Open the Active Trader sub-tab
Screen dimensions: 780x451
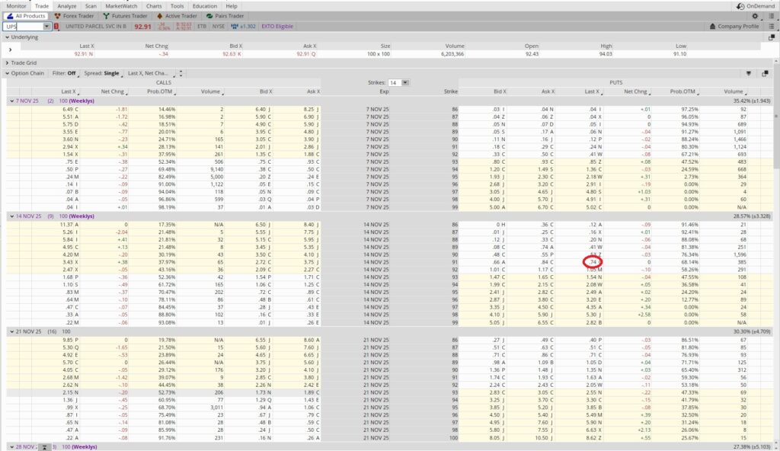pos(177,15)
